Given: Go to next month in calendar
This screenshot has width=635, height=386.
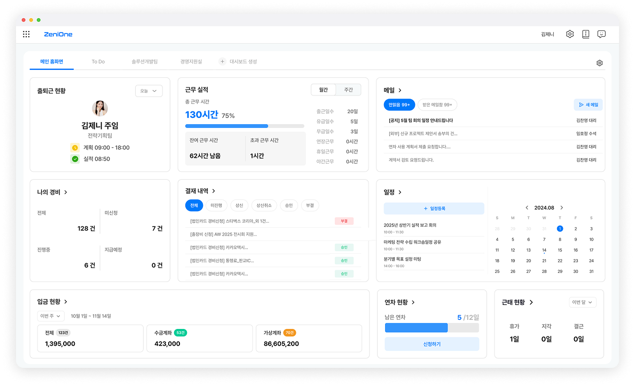Looking at the screenshot, I should [x=561, y=208].
